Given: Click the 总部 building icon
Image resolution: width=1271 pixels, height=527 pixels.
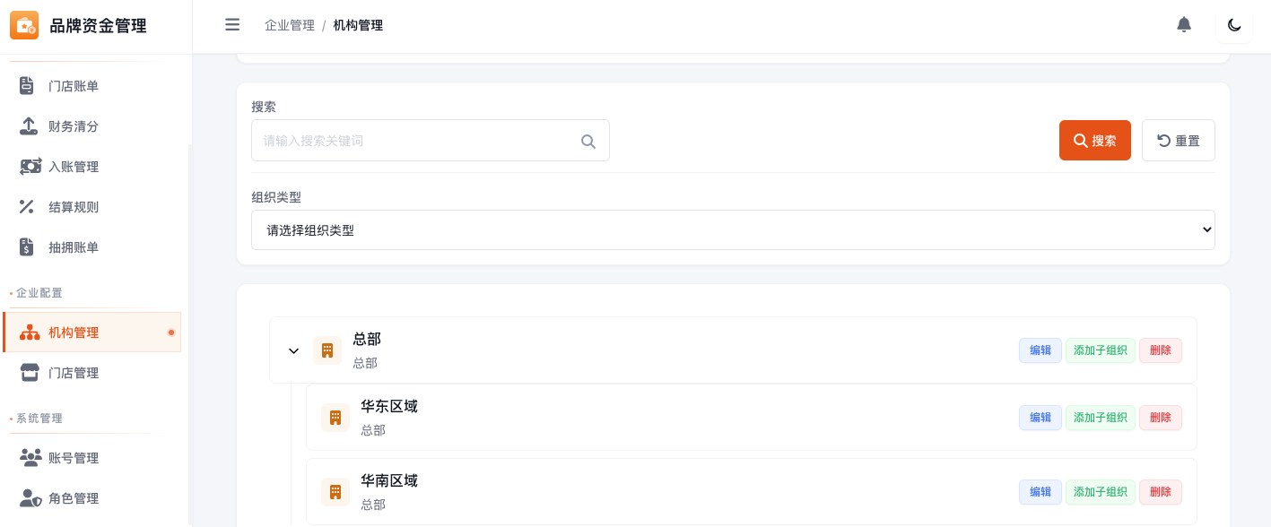Looking at the screenshot, I should pyautogui.click(x=327, y=350).
